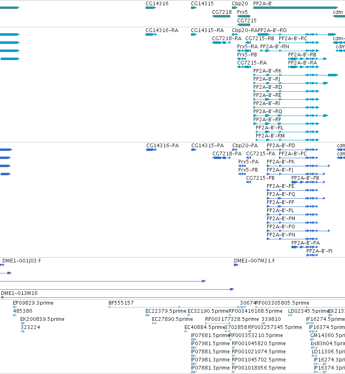Select the CG14316 gene label
Viewport: 345px width, 374px height.
pyautogui.click(x=157, y=4)
